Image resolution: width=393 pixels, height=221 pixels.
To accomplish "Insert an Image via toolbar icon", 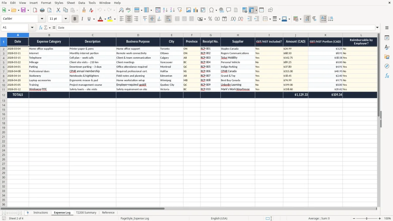I will (x=189, y=10).
